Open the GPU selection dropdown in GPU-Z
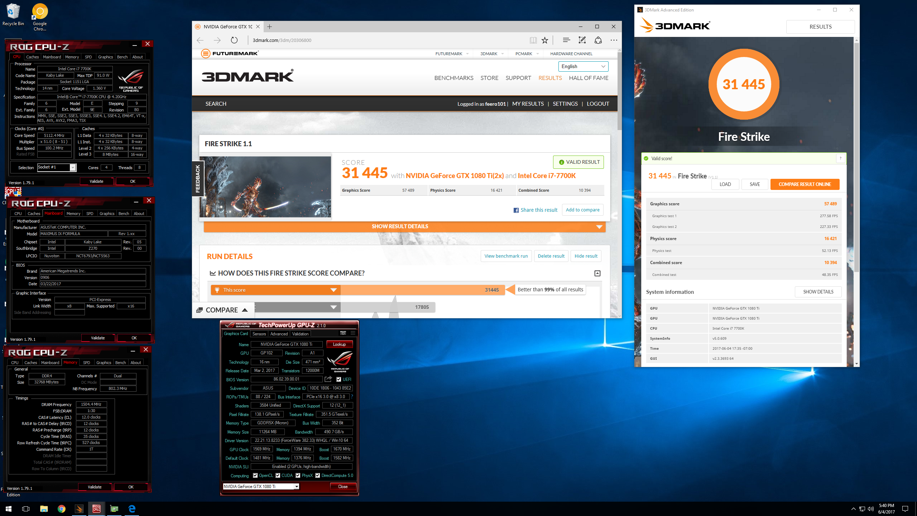 point(261,486)
